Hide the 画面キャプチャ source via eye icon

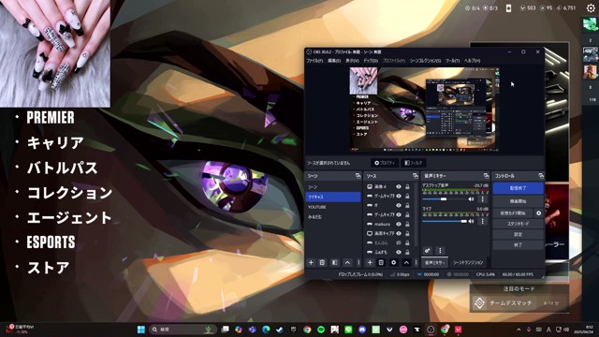pyautogui.click(x=399, y=233)
